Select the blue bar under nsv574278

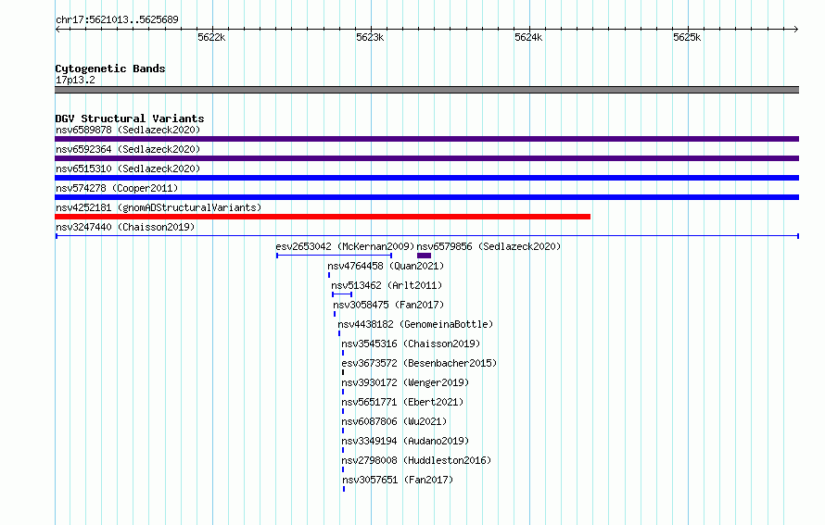coord(426,197)
